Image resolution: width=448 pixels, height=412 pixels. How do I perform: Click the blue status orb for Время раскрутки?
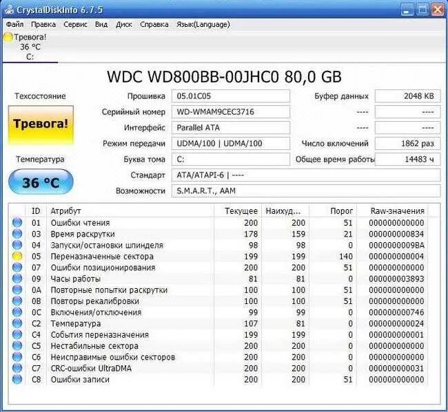point(17,234)
